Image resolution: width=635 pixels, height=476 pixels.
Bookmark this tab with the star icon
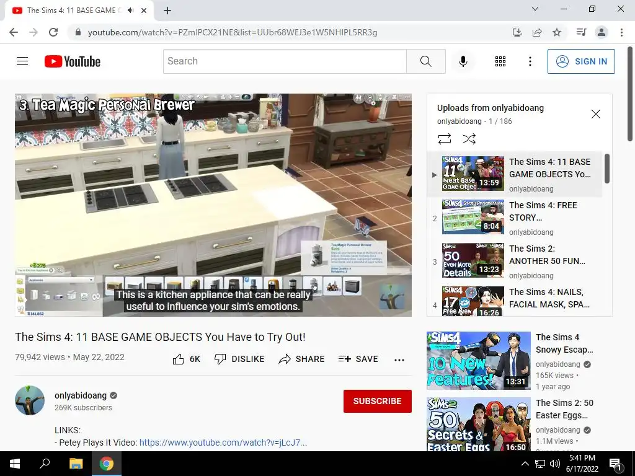557,32
